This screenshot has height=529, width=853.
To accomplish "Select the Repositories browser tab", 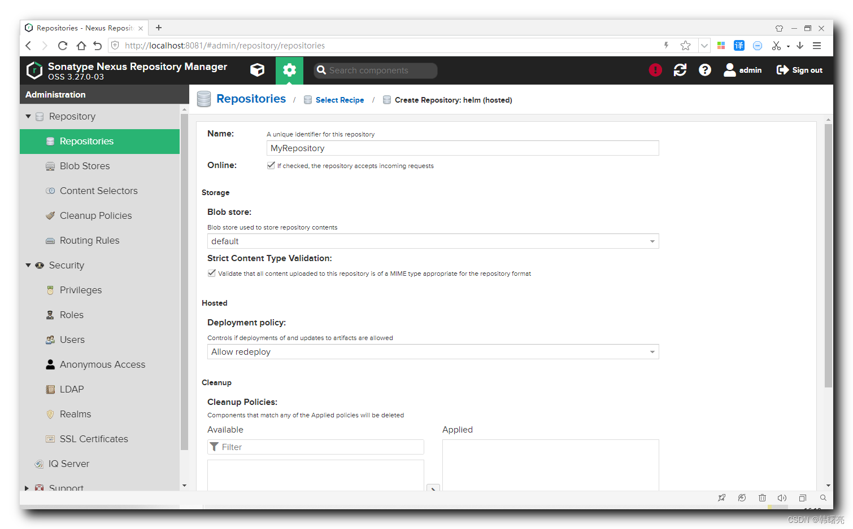I will (x=85, y=28).
